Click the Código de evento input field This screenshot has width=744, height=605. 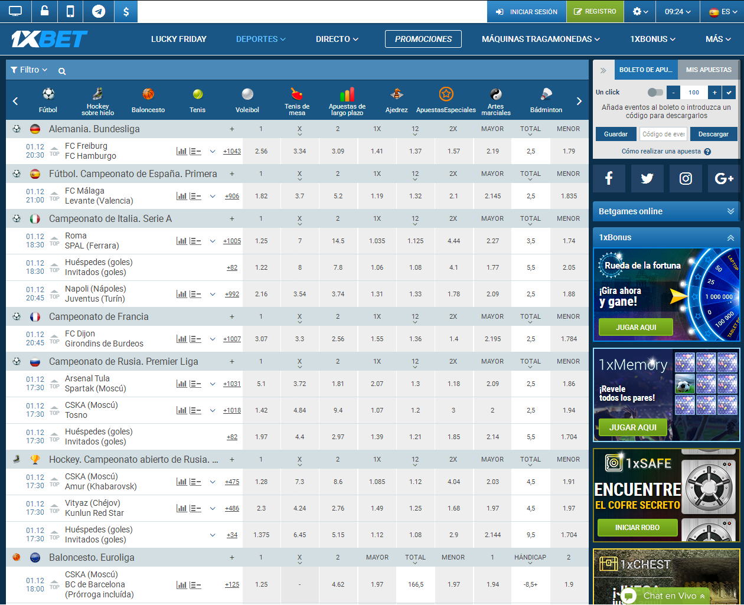[x=663, y=134]
